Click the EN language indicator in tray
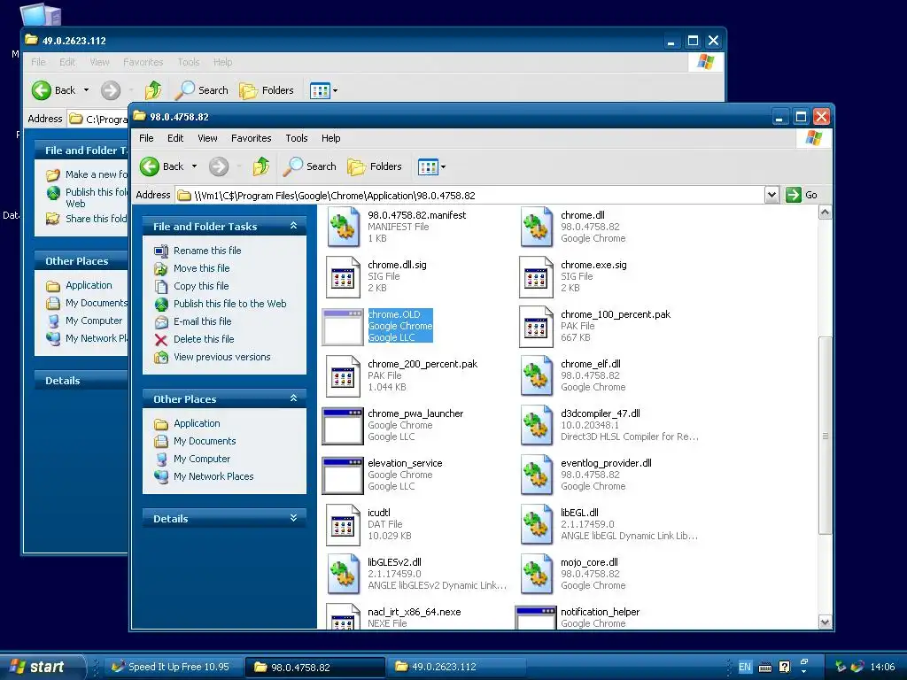907x680 pixels. pyautogui.click(x=744, y=667)
